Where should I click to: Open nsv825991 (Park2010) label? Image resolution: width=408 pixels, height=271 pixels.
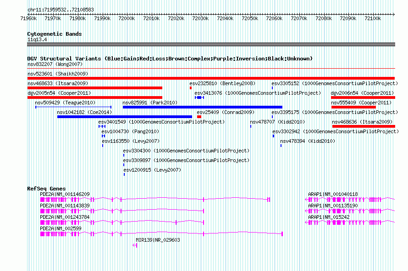coord(150,103)
